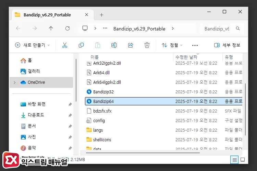Click the config gear file icon
This screenshot has width=257, height=171.
pos(89,121)
